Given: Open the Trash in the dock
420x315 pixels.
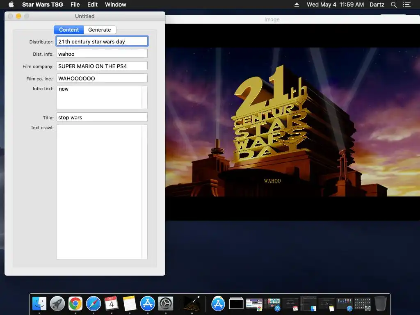Looking at the screenshot, I should (380, 304).
